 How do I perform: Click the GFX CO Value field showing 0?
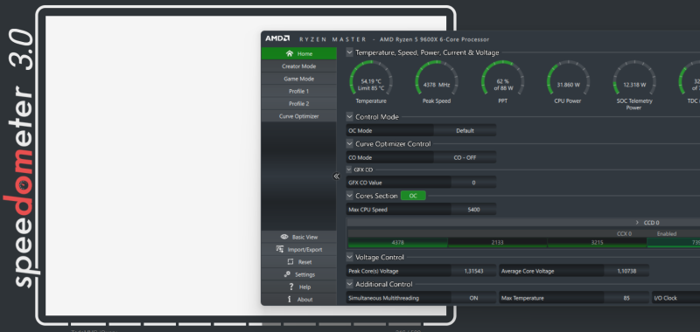(473, 183)
